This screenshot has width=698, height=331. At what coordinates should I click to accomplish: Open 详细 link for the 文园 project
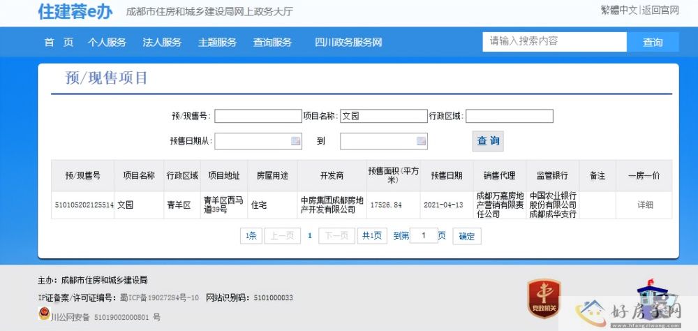coord(645,205)
